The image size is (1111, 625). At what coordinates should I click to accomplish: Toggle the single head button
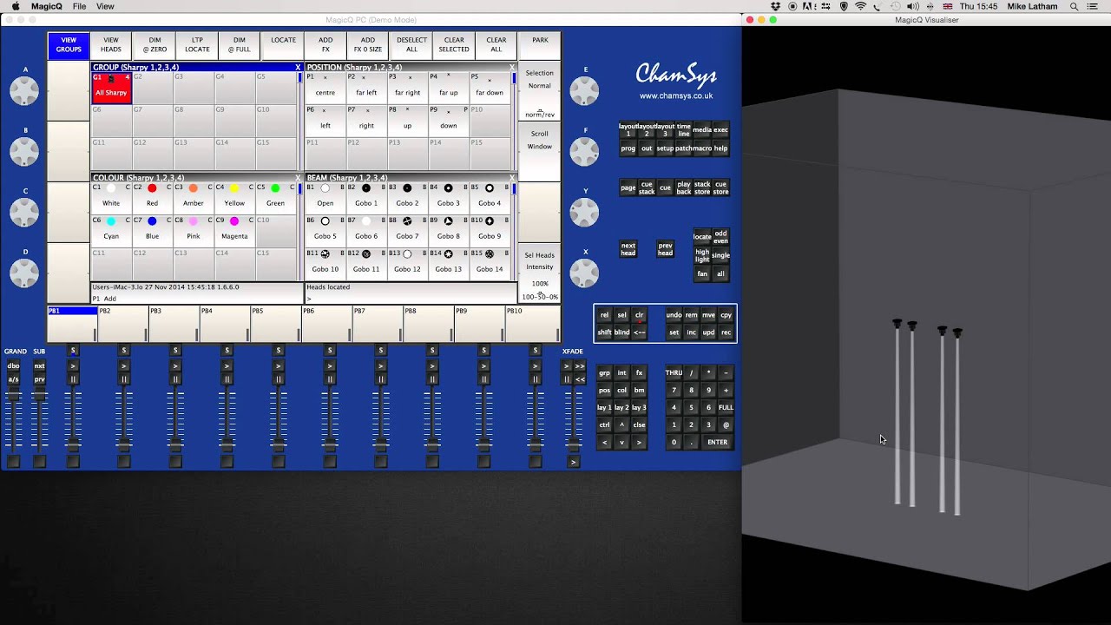coord(720,255)
